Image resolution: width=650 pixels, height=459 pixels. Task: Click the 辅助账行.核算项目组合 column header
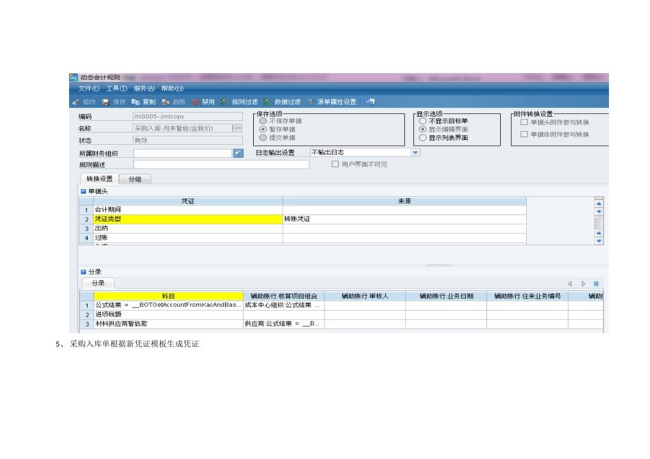(x=284, y=296)
